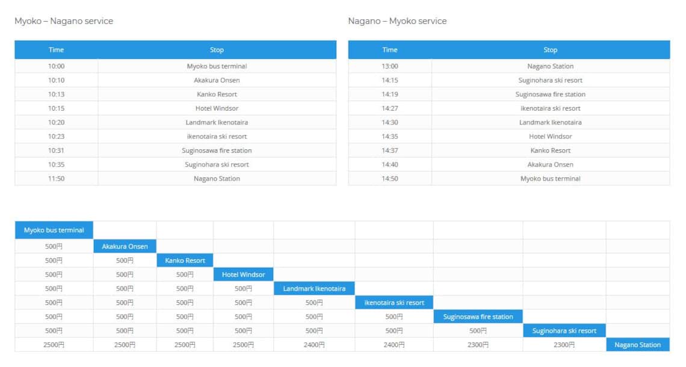Image resolution: width=686 pixels, height=367 pixels.
Task: Select the 10:35 time cell
Action: click(57, 164)
